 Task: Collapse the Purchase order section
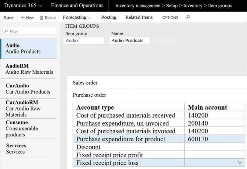(x=89, y=95)
